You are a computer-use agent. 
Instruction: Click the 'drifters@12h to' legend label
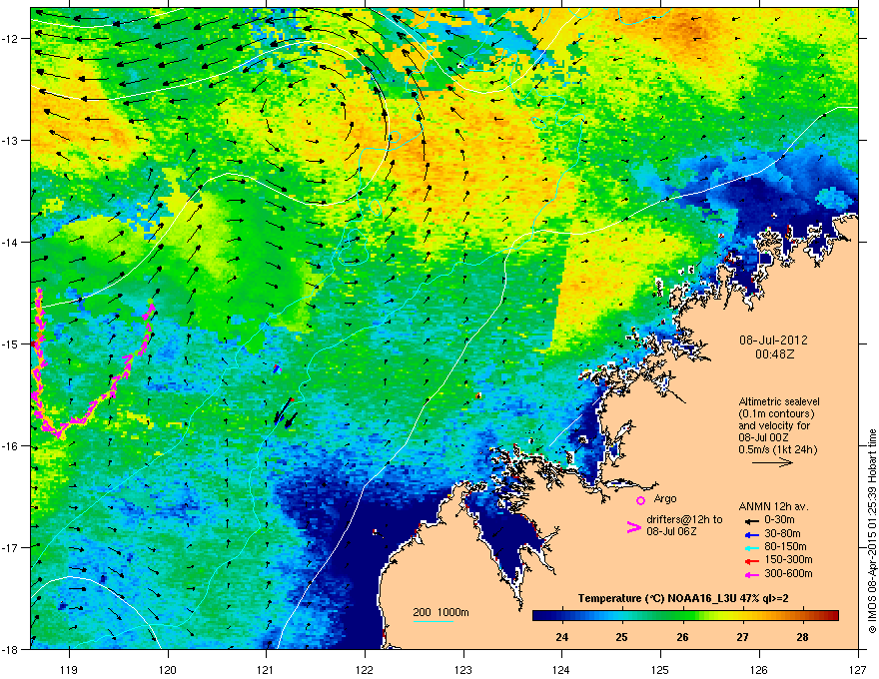click(684, 520)
